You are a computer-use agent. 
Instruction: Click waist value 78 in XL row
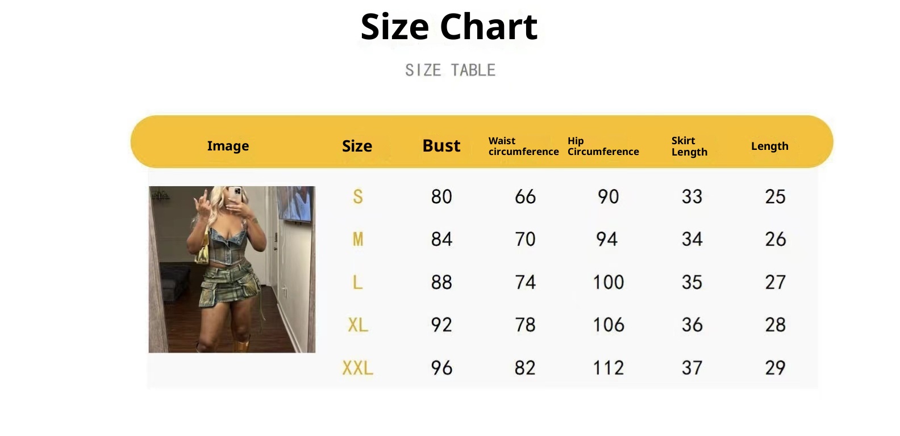(525, 325)
